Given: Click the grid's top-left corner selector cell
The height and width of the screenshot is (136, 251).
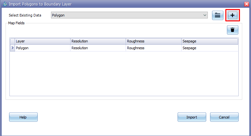Looking at the screenshot, I should 12,41.
